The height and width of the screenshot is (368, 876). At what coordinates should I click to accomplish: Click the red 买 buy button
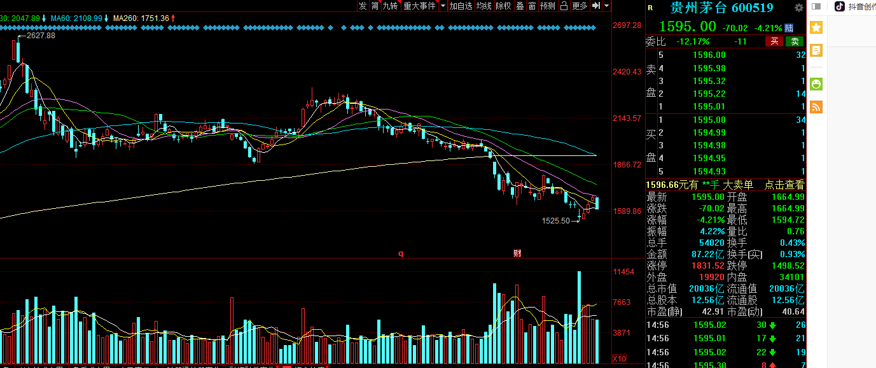[x=774, y=41]
